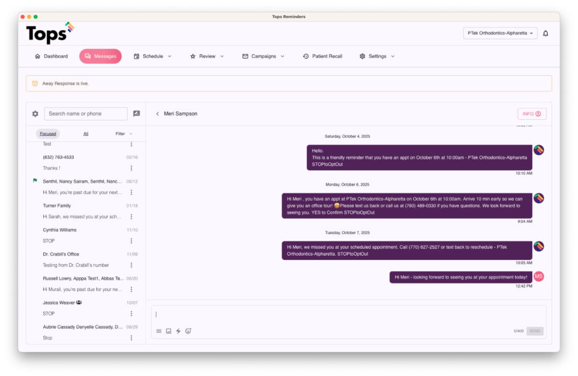Open the Turner Family conversation
This screenshot has height=376, width=578.
(86, 211)
